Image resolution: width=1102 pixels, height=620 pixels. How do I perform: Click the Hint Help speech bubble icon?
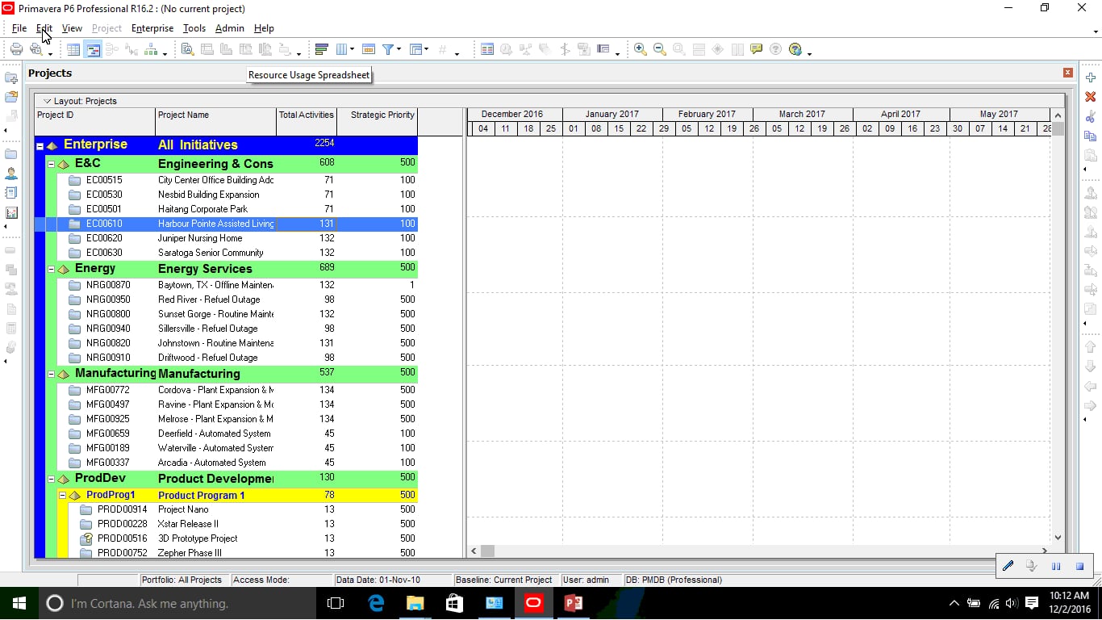pyautogui.click(x=756, y=49)
